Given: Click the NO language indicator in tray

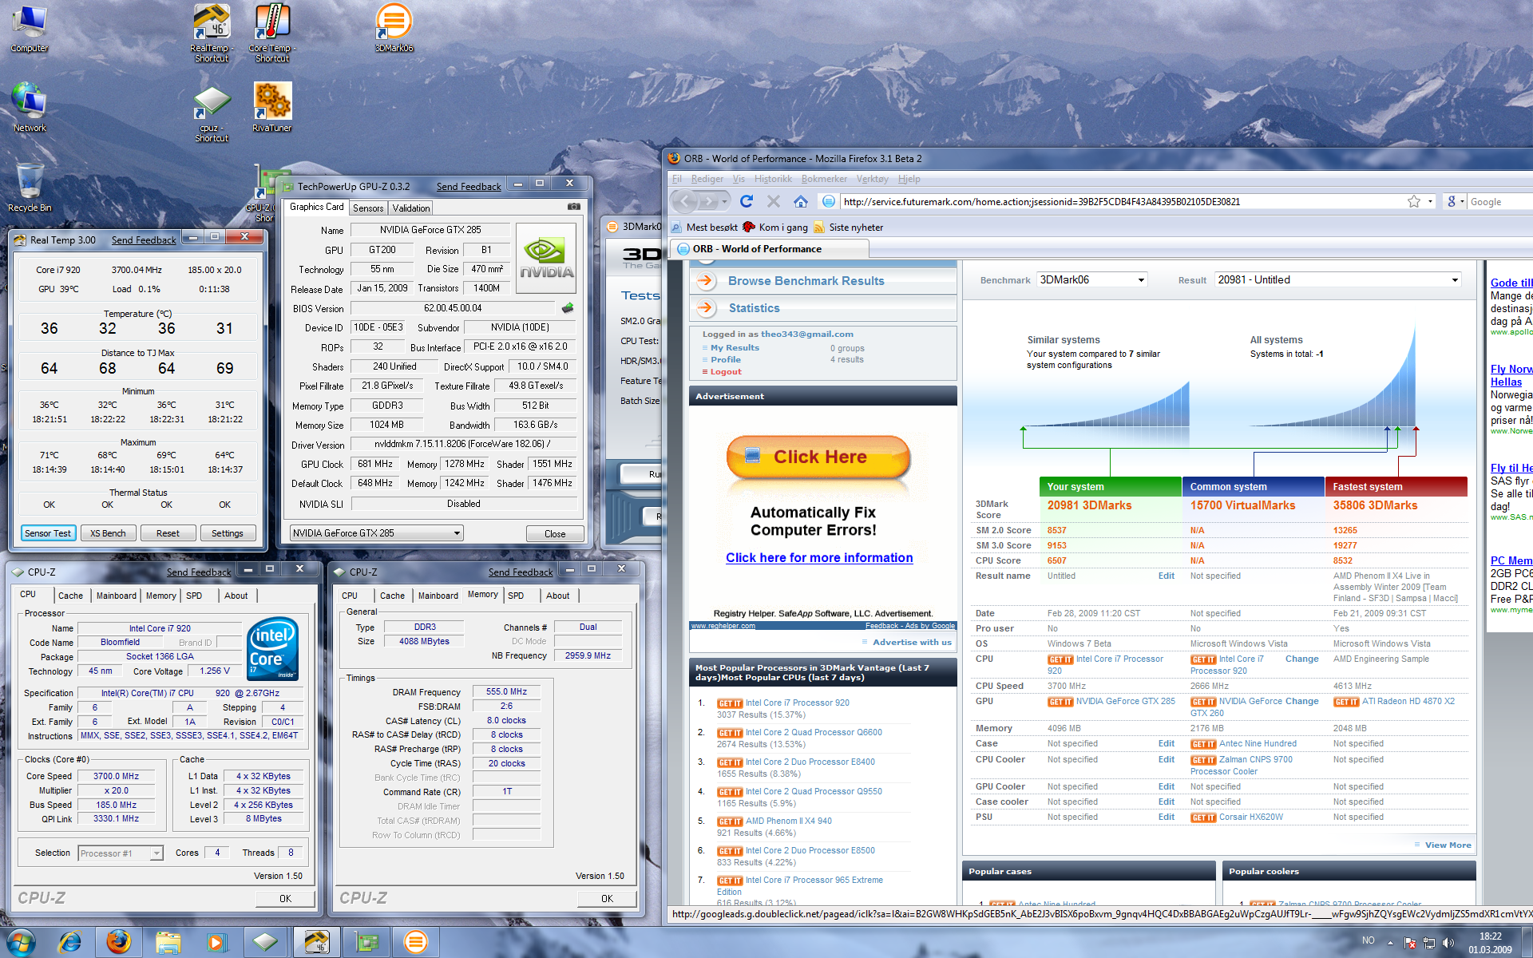Looking at the screenshot, I should tap(1369, 941).
